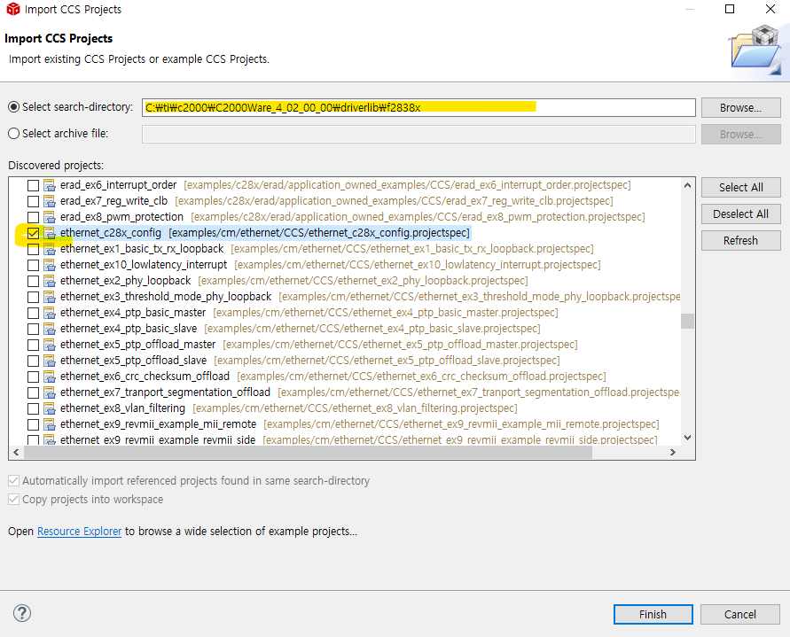Click the project icon beside ethernet_ex2_phy_loopback

pyautogui.click(x=50, y=281)
